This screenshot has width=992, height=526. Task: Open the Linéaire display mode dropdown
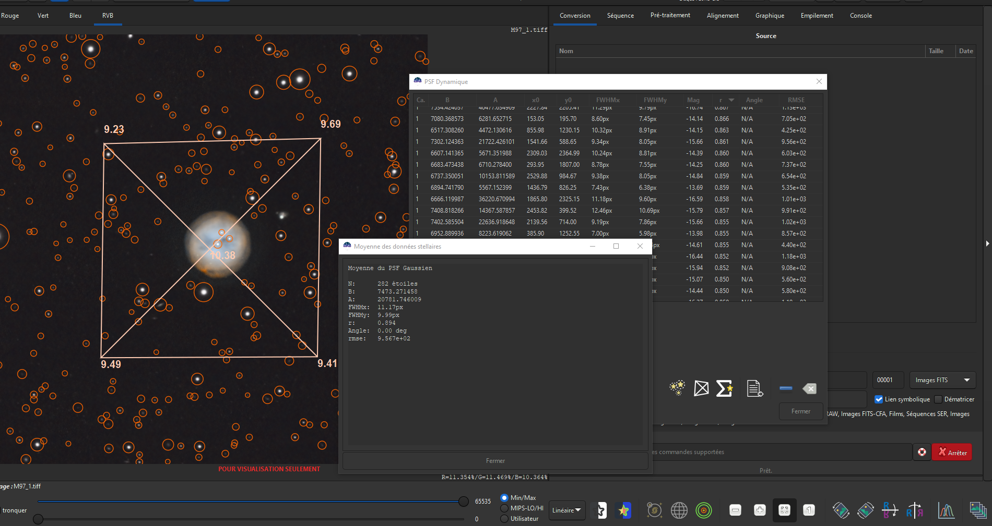566,510
